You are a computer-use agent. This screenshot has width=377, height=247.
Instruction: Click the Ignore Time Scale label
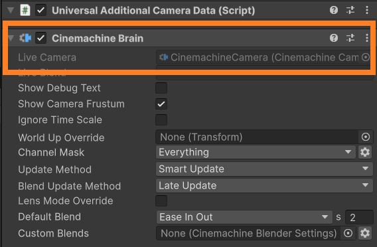click(x=60, y=120)
